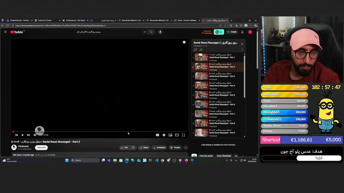Screen dimensions: 344x193
Task: Open playlist item Part 5
Action: (218, 95)
